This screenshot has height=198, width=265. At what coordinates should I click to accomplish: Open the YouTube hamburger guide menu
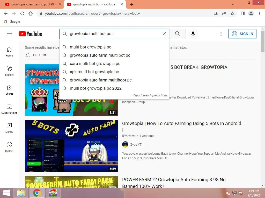click(9, 34)
